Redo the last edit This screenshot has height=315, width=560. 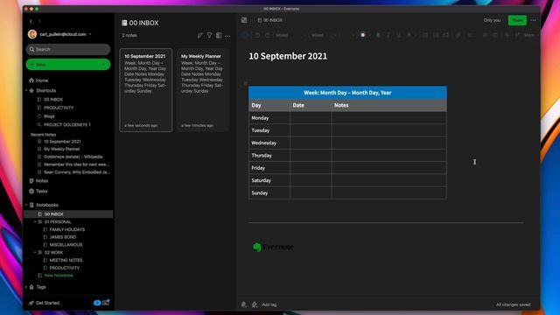[x=267, y=35]
